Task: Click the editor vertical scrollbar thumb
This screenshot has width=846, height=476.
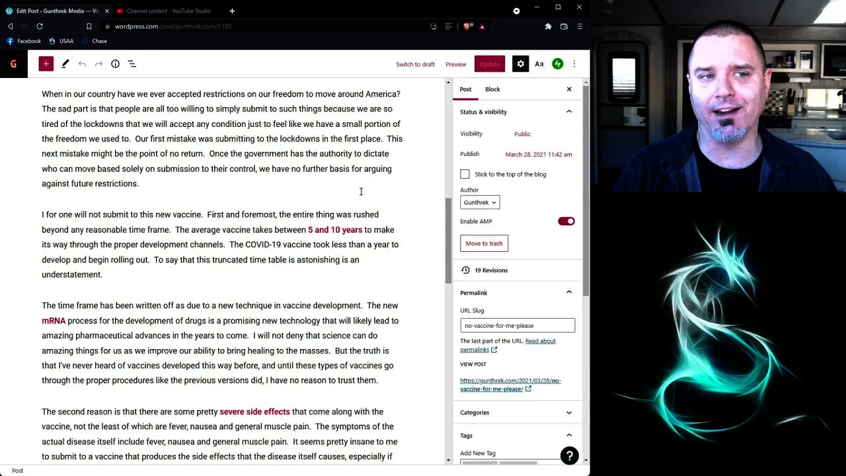Action: [447, 241]
